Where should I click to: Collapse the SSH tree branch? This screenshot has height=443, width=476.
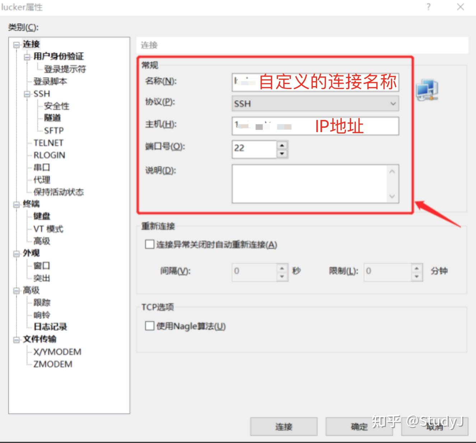27,94
